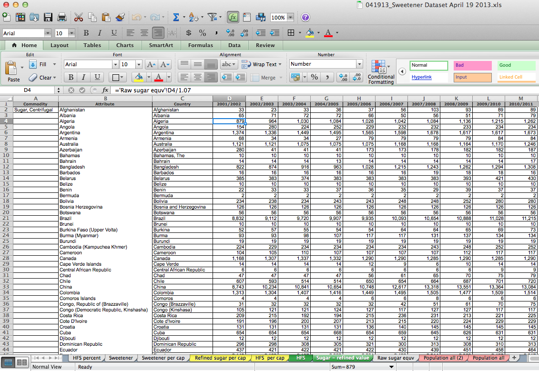
Task: Switch to Page Layout view button
Action: pyautogui.click(x=22, y=362)
